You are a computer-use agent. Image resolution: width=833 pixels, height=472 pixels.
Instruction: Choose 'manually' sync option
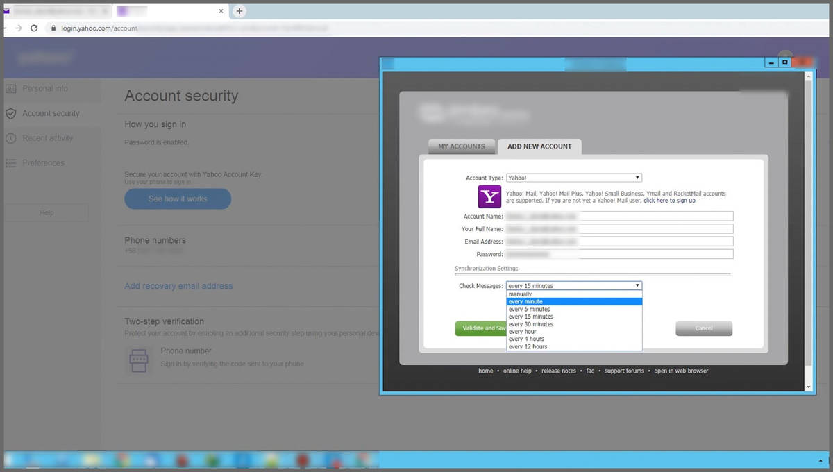574,294
